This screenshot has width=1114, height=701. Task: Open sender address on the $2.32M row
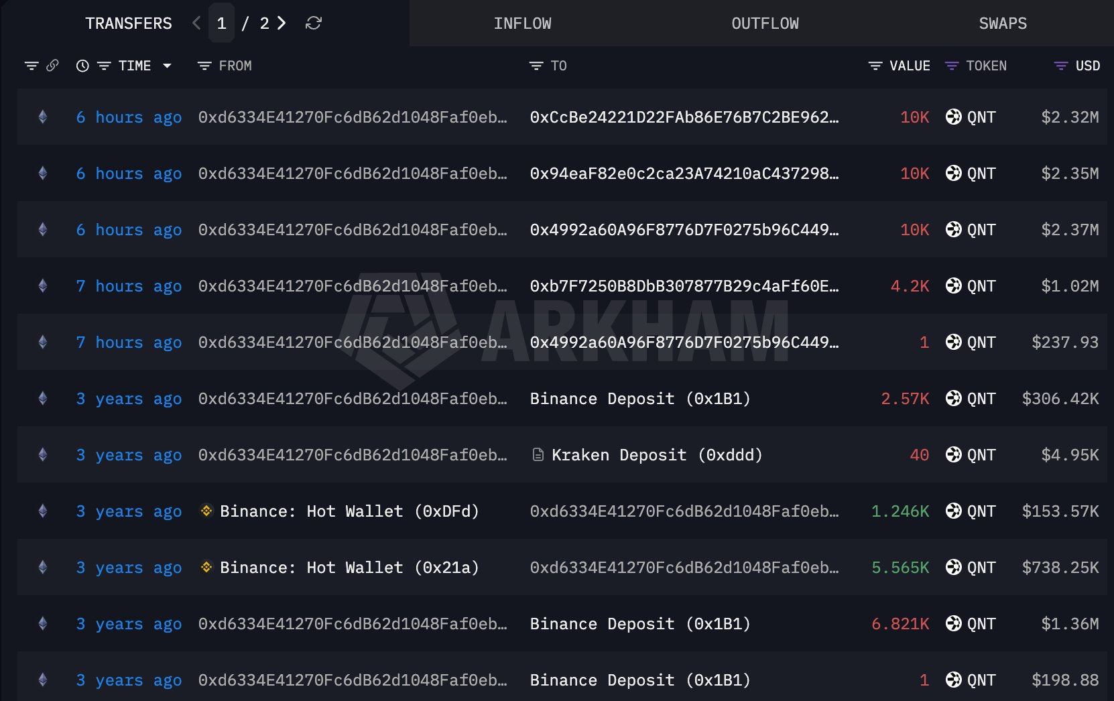click(x=353, y=117)
